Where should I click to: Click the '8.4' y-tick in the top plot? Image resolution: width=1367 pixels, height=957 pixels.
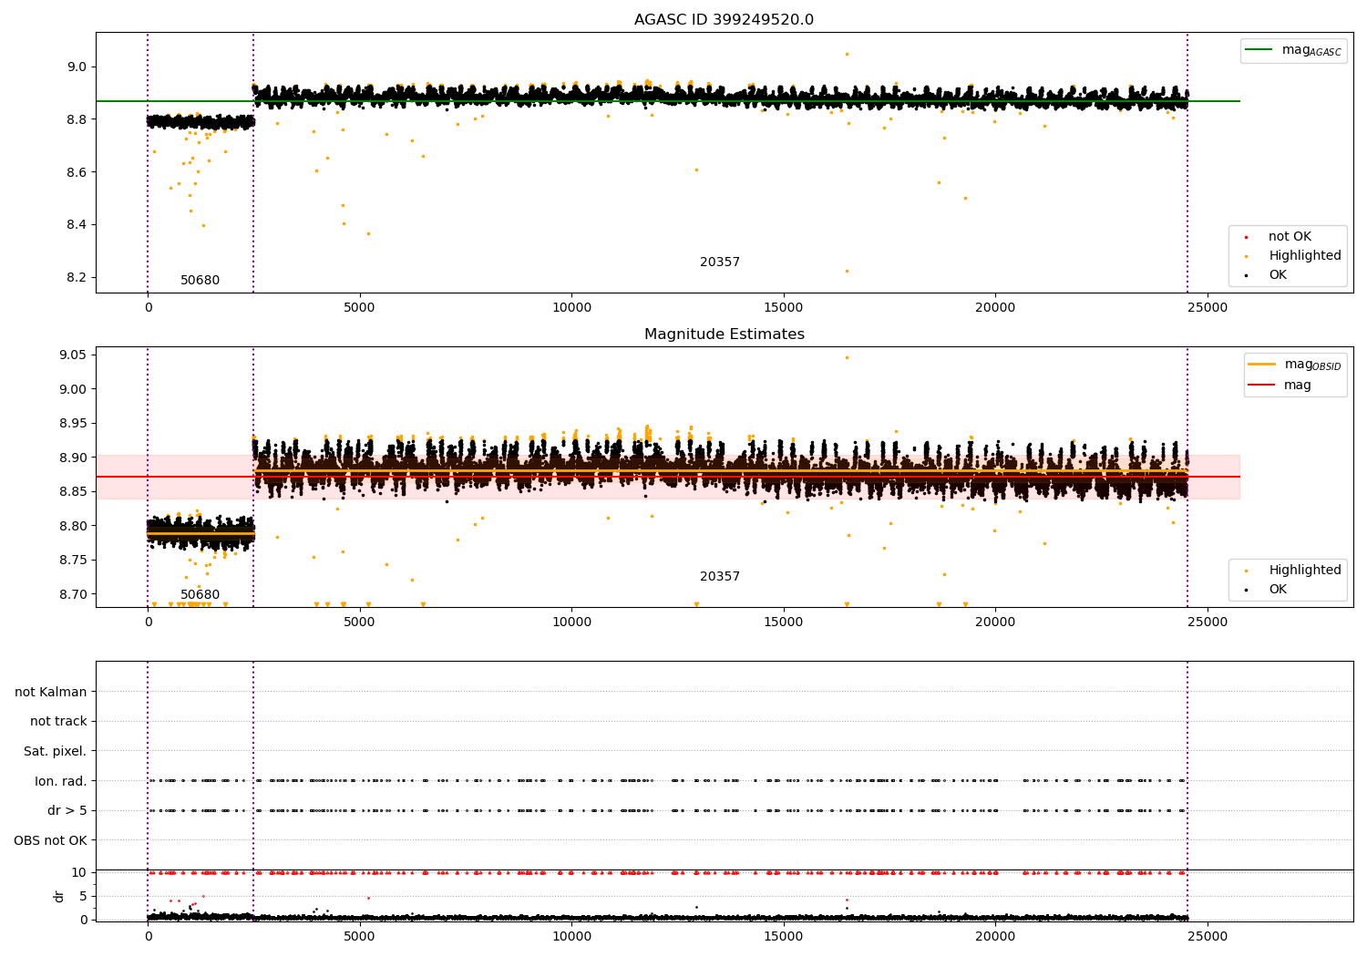pos(77,225)
